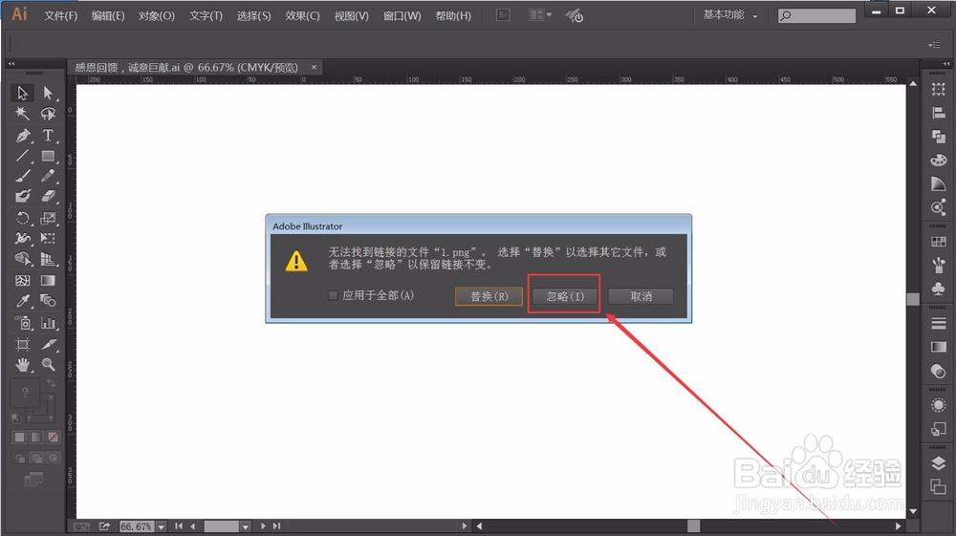Open the Layers panel icon
Image resolution: width=956 pixels, height=536 pixels.
[x=939, y=463]
